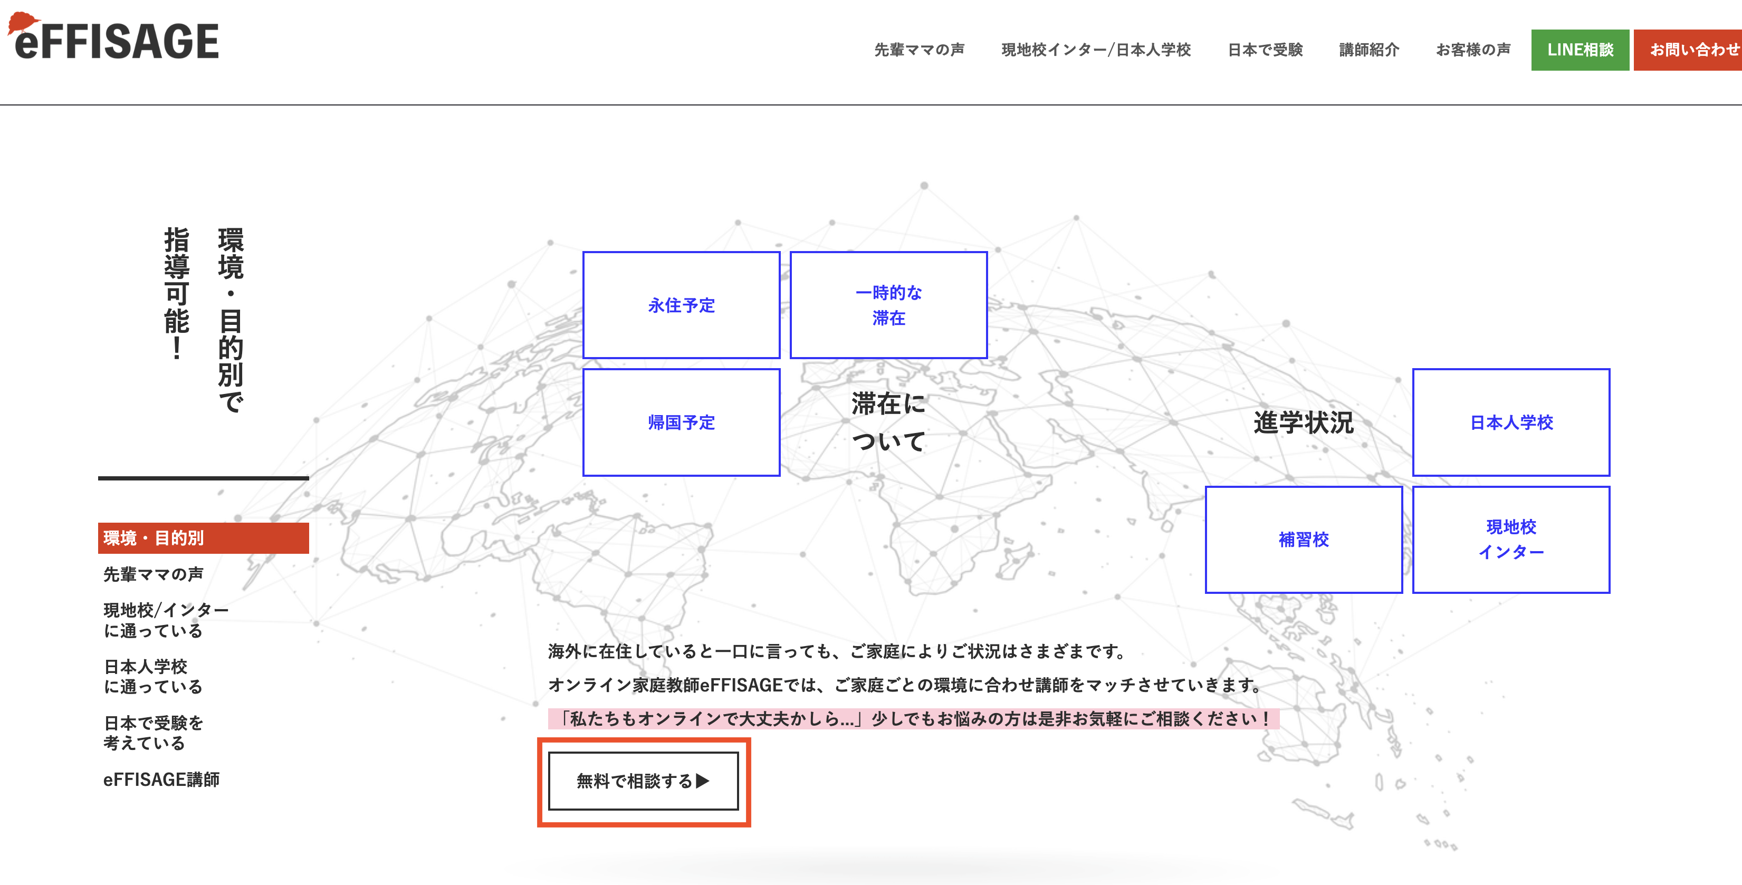Image resolution: width=1742 pixels, height=885 pixels.
Task: Open sidebar link 日本人学校に通っている
Action: (153, 676)
